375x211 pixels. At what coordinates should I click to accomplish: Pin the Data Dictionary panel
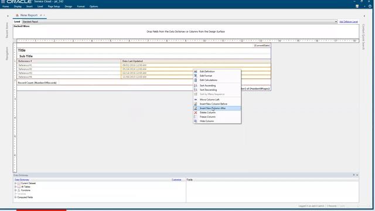coord(354,175)
